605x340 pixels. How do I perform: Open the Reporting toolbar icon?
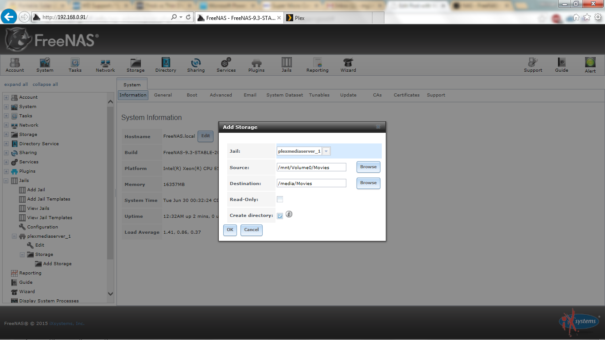[317, 65]
